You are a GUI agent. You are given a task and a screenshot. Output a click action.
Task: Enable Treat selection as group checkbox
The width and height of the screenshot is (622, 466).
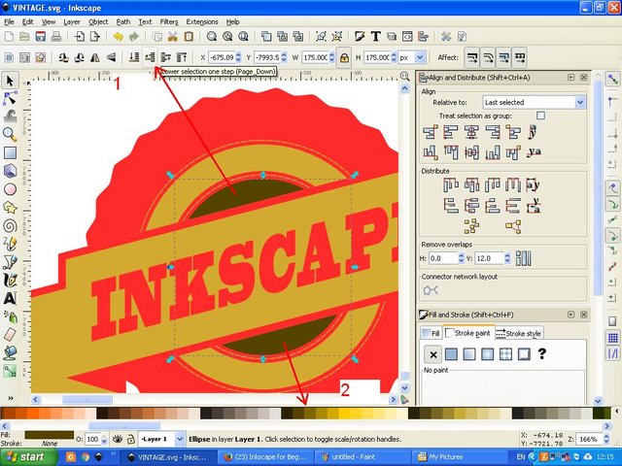click(540, 116)
